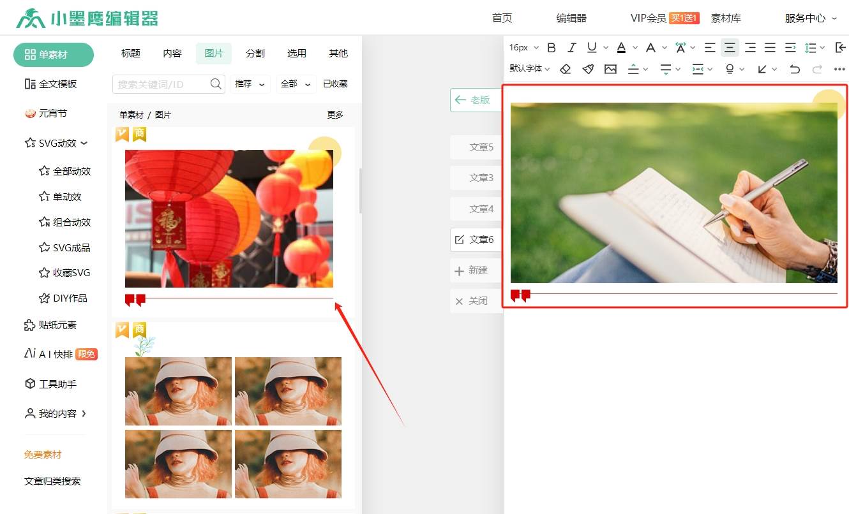Click the eraser clear-format icon
Viewport: 849px width, 514px height.
point(565,69)
